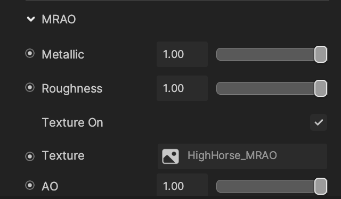Image resolution: width=341 pixels, height=199 pixels.
Task: Collapse the MRAO section chevron
Action: 31,19
